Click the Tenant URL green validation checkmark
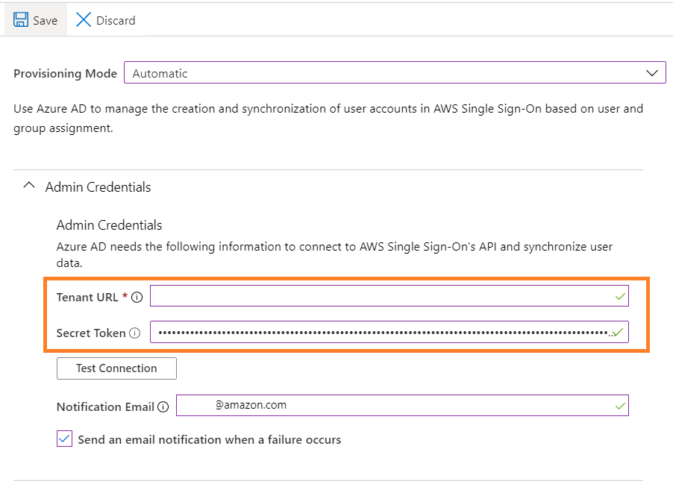This screenshot has width=673, height=487. click(x=619, y=297)
